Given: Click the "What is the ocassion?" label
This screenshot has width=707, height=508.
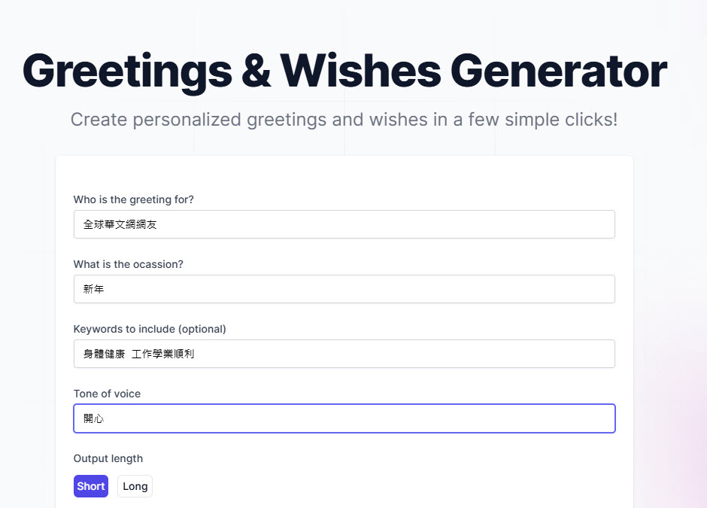Looking at the screenshot, I should point(128,264).
